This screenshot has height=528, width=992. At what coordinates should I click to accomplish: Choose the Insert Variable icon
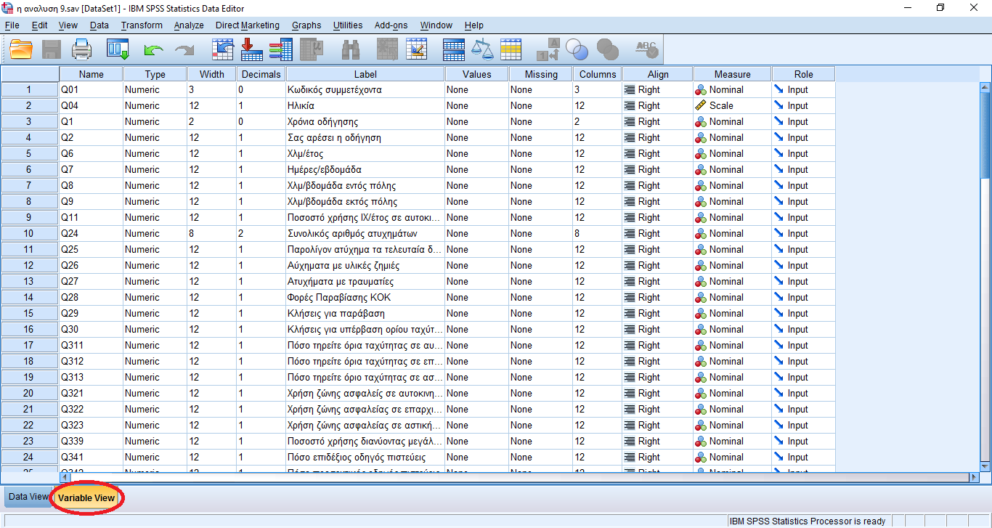(417, 49)
